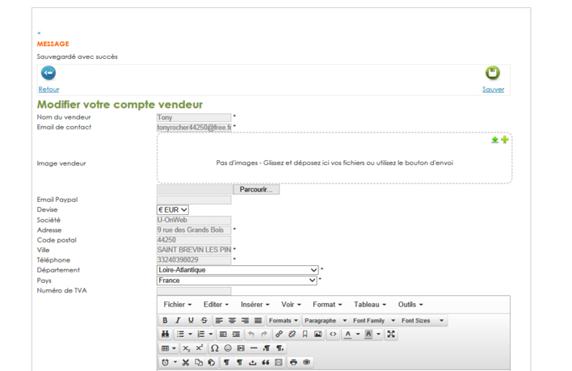Remove link with the broken chain icon
Screen dimensions: 572x371
[x=292, y=334]
